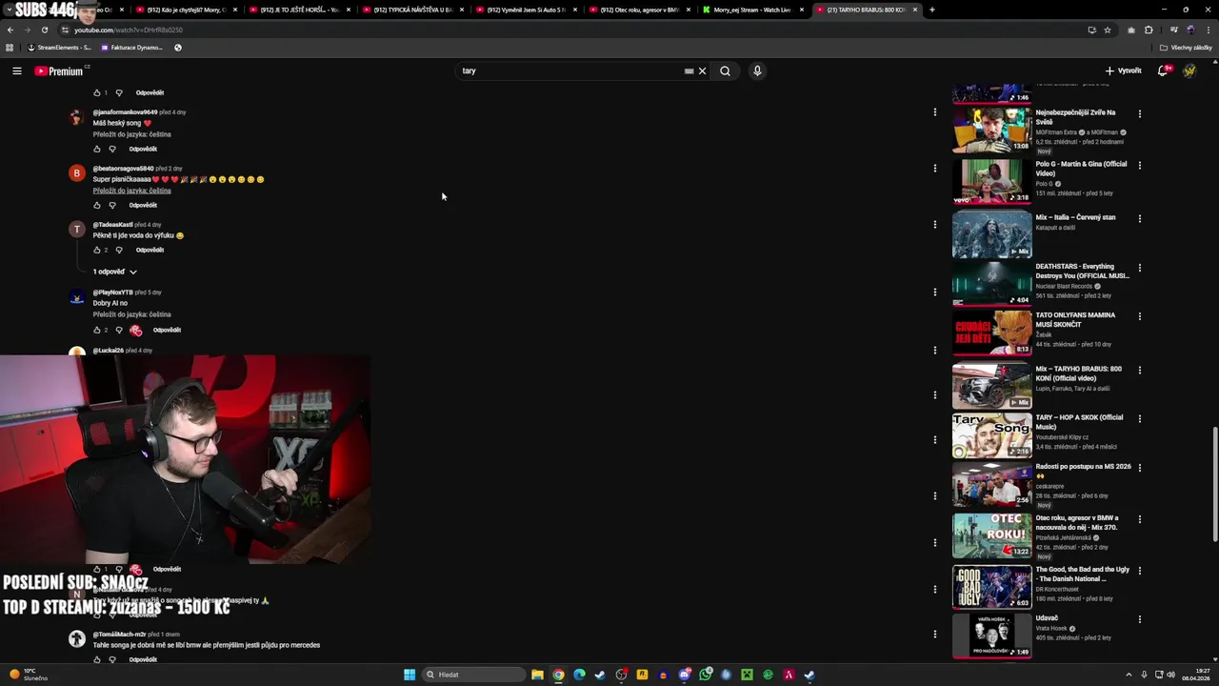The image size is (1219, 686).
Task: Open @PlayNoxYTB's channel name link
Action: coord(112,293)
